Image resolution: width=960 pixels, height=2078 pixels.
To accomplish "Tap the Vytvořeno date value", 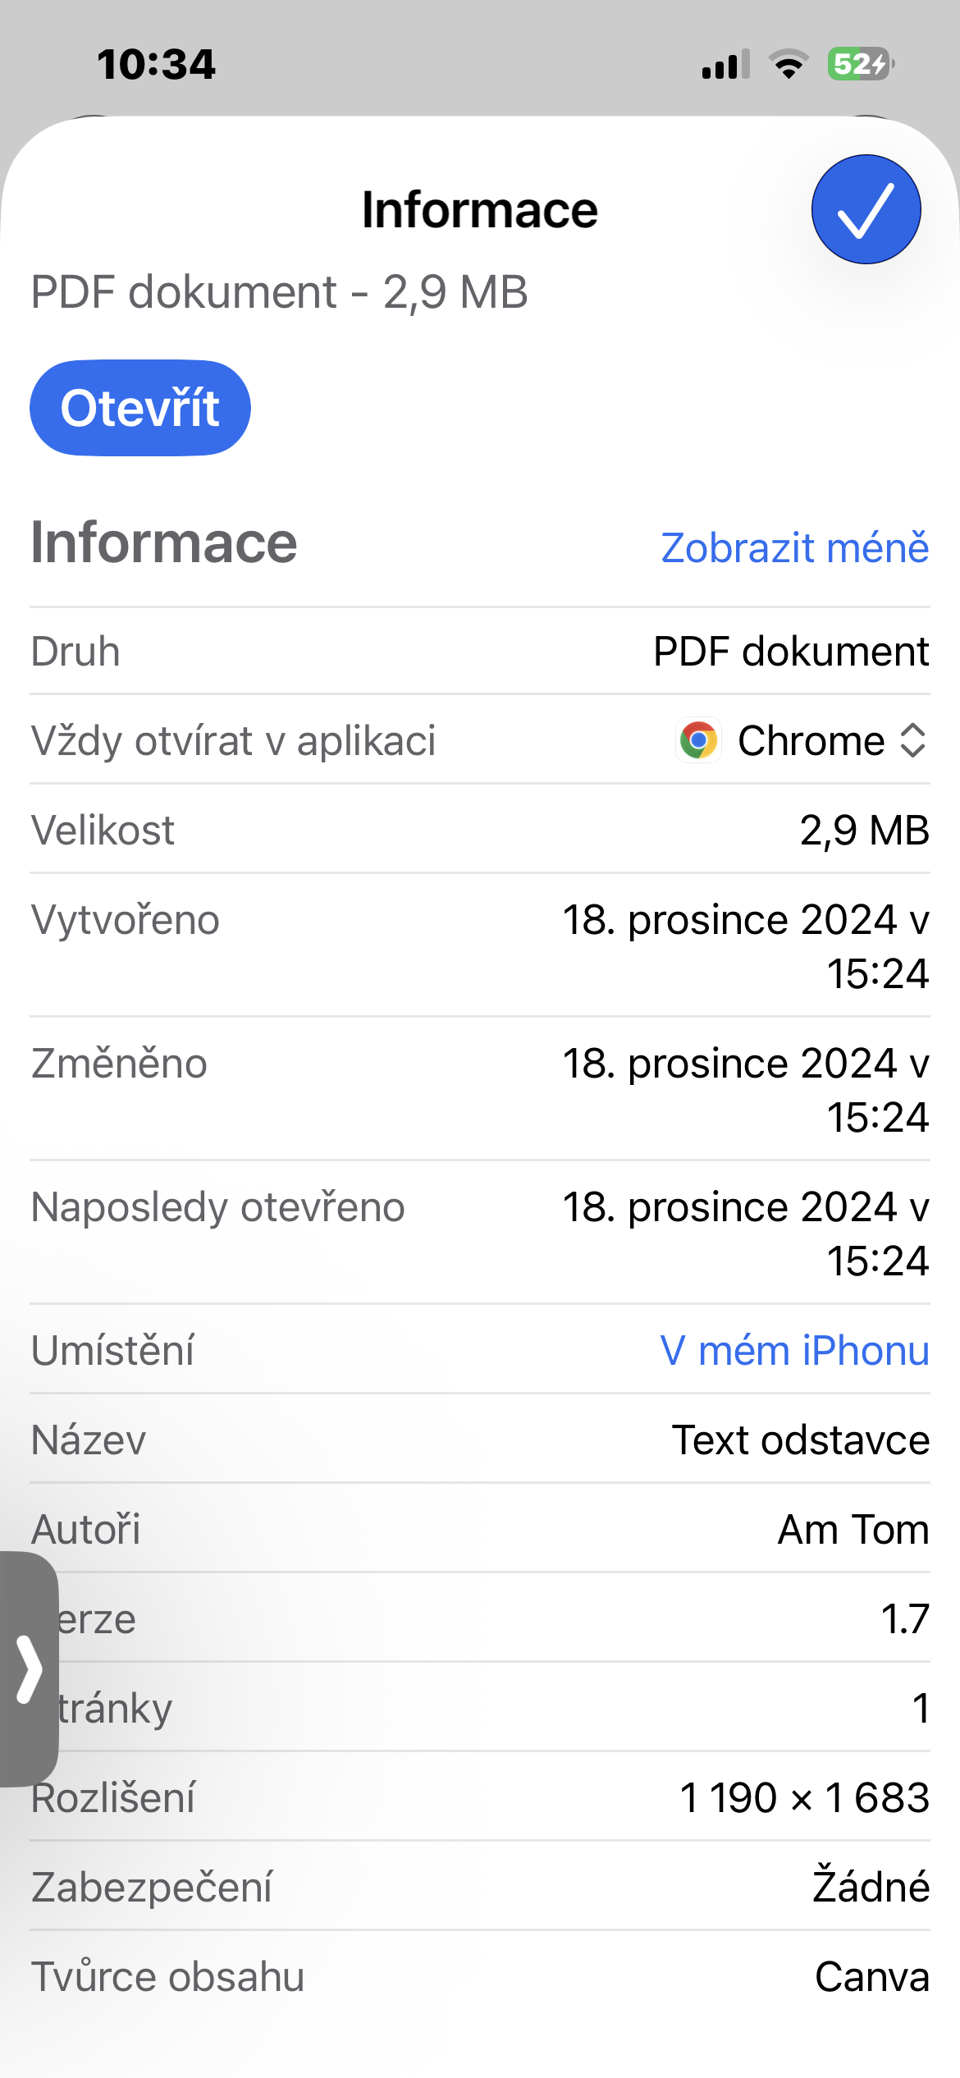I will (x=745, y=945).
